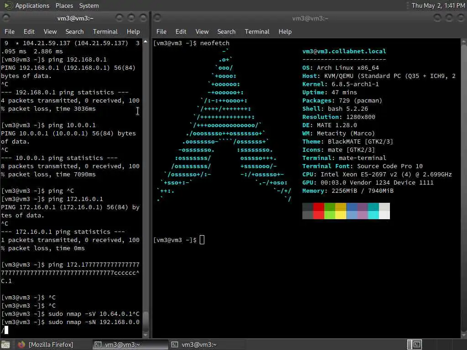Open File menu in right terminal
Screen dimensions: 467x350
pos(161,31)
